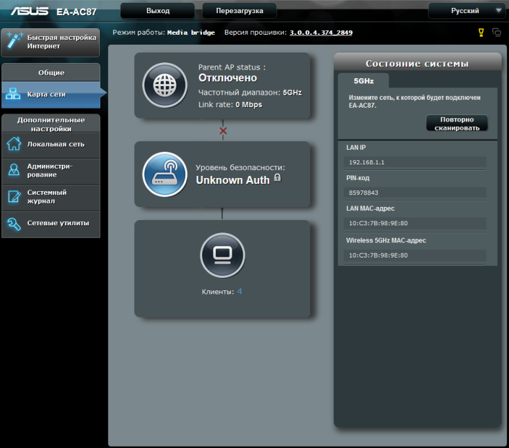This screenshot has height=448, width=509.
Task: Open the quick Internet setup wizard icon
Action: coord(14,40)
